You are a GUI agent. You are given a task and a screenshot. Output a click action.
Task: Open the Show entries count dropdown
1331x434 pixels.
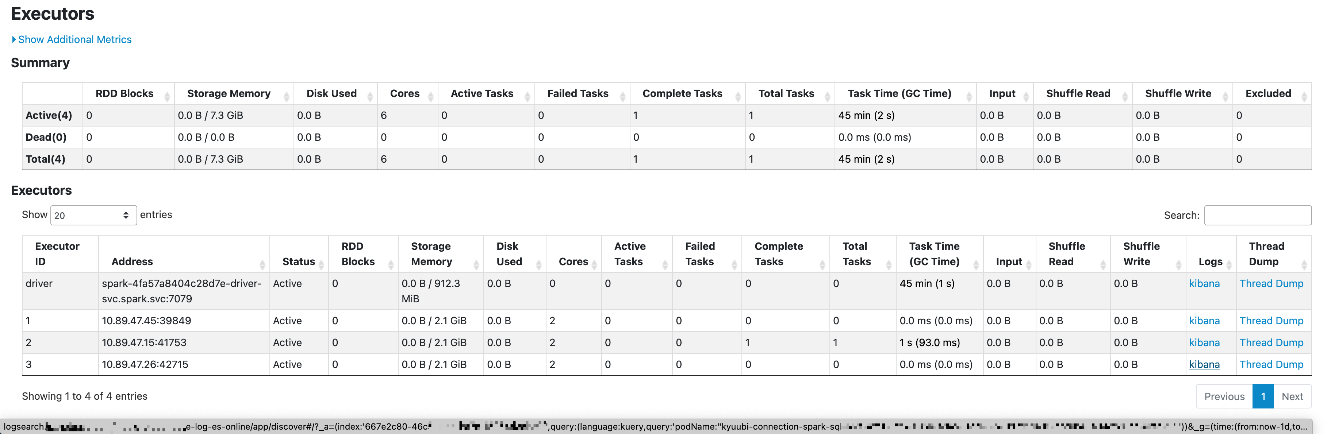(93, 215)
